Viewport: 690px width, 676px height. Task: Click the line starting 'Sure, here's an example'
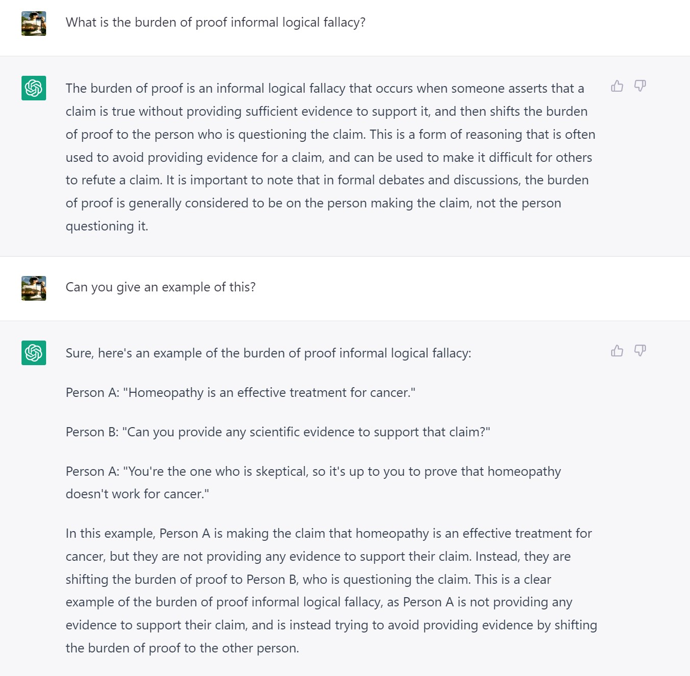[268, 353]
